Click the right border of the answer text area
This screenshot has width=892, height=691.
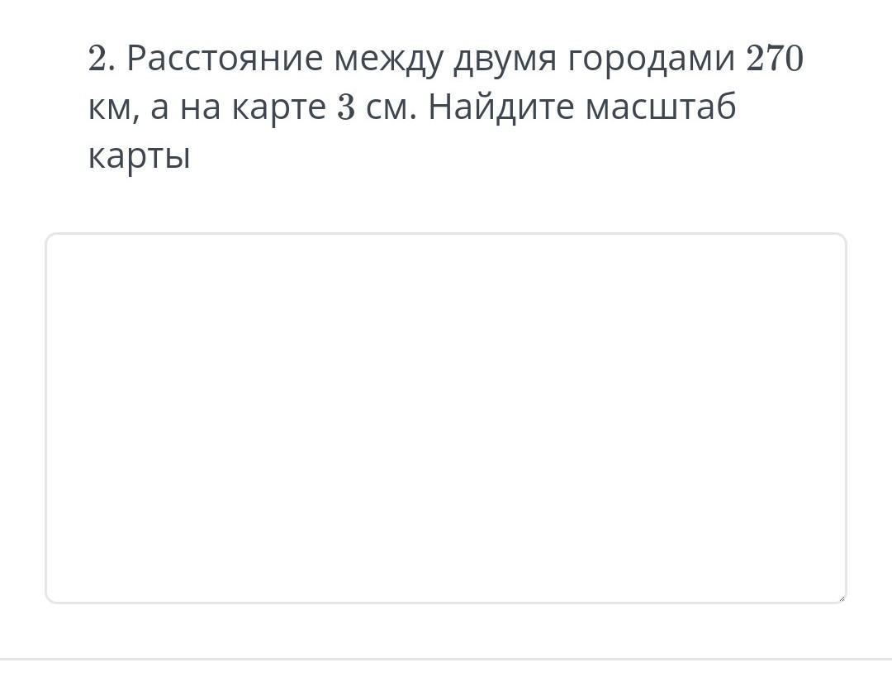tap(846, 417)
